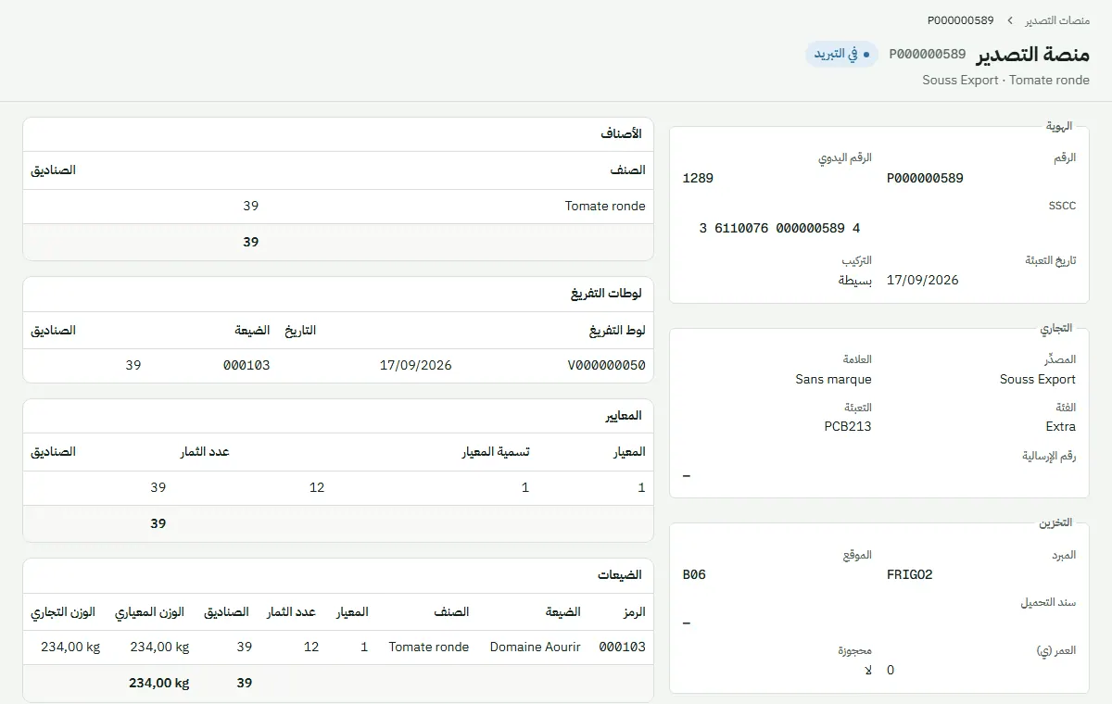
Task: Click packing date 17/09/2026 in identity card
Action: [x=923, y=280]
